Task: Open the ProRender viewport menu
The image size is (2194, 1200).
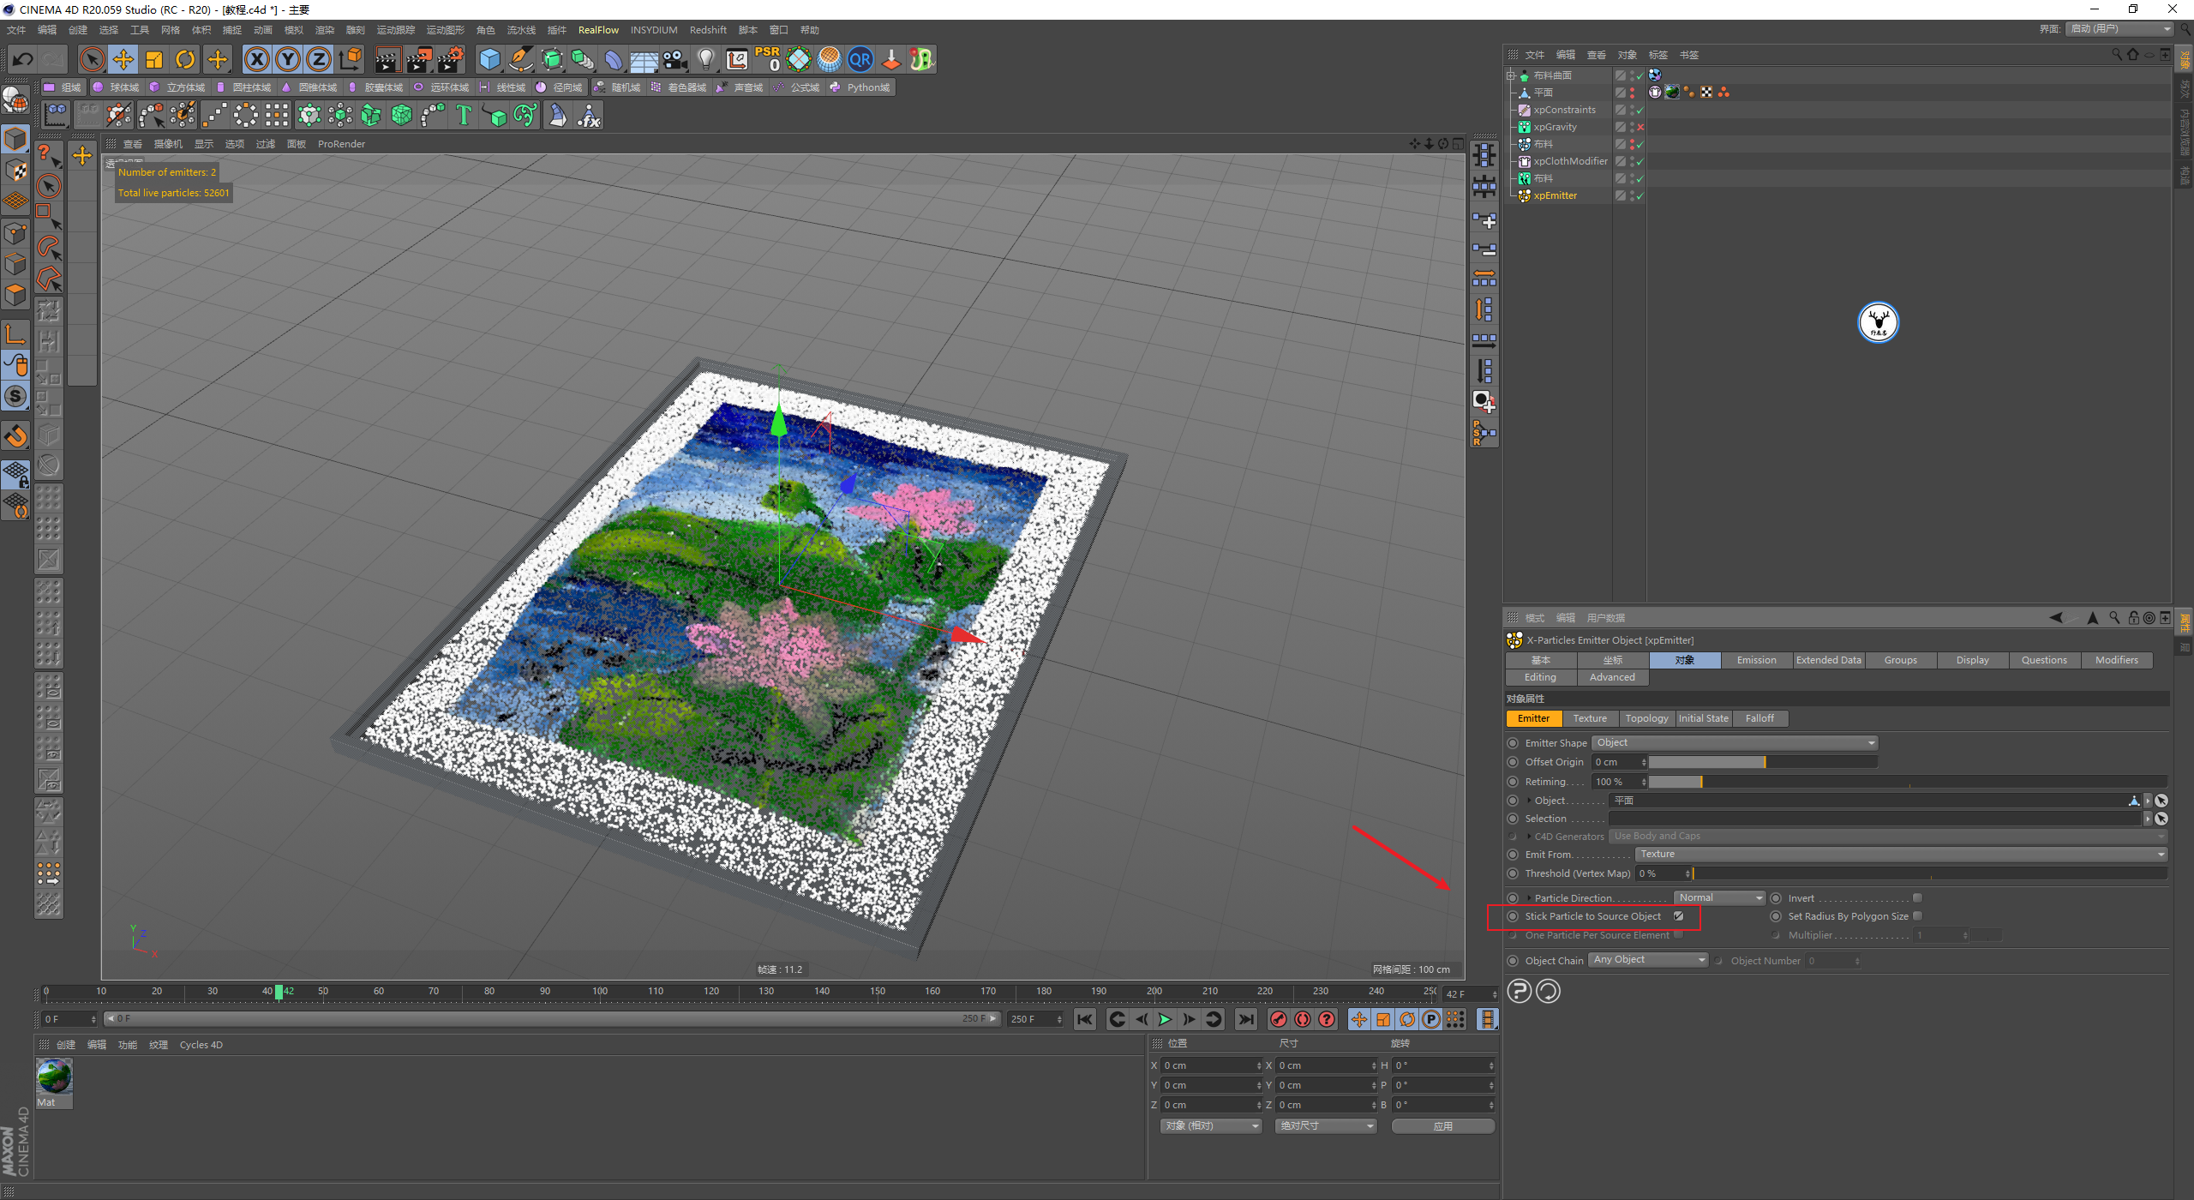Action: tap(341, 144)
